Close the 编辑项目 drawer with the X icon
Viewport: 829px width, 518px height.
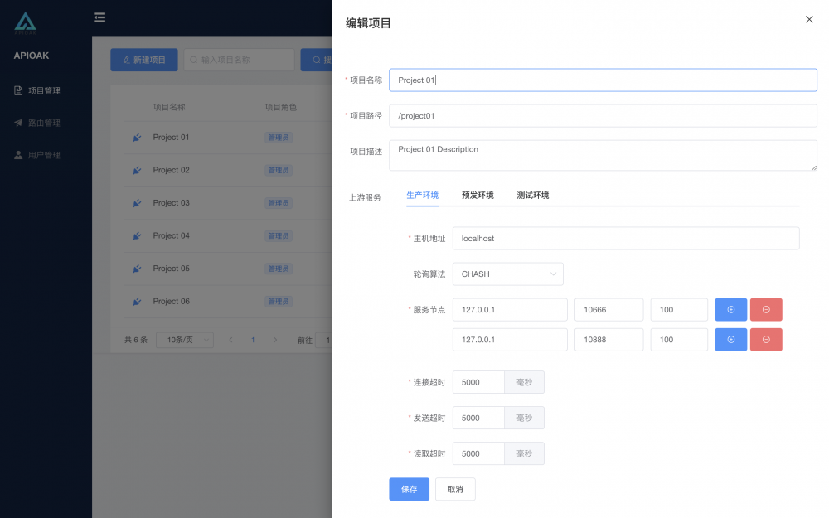[809, 19]
